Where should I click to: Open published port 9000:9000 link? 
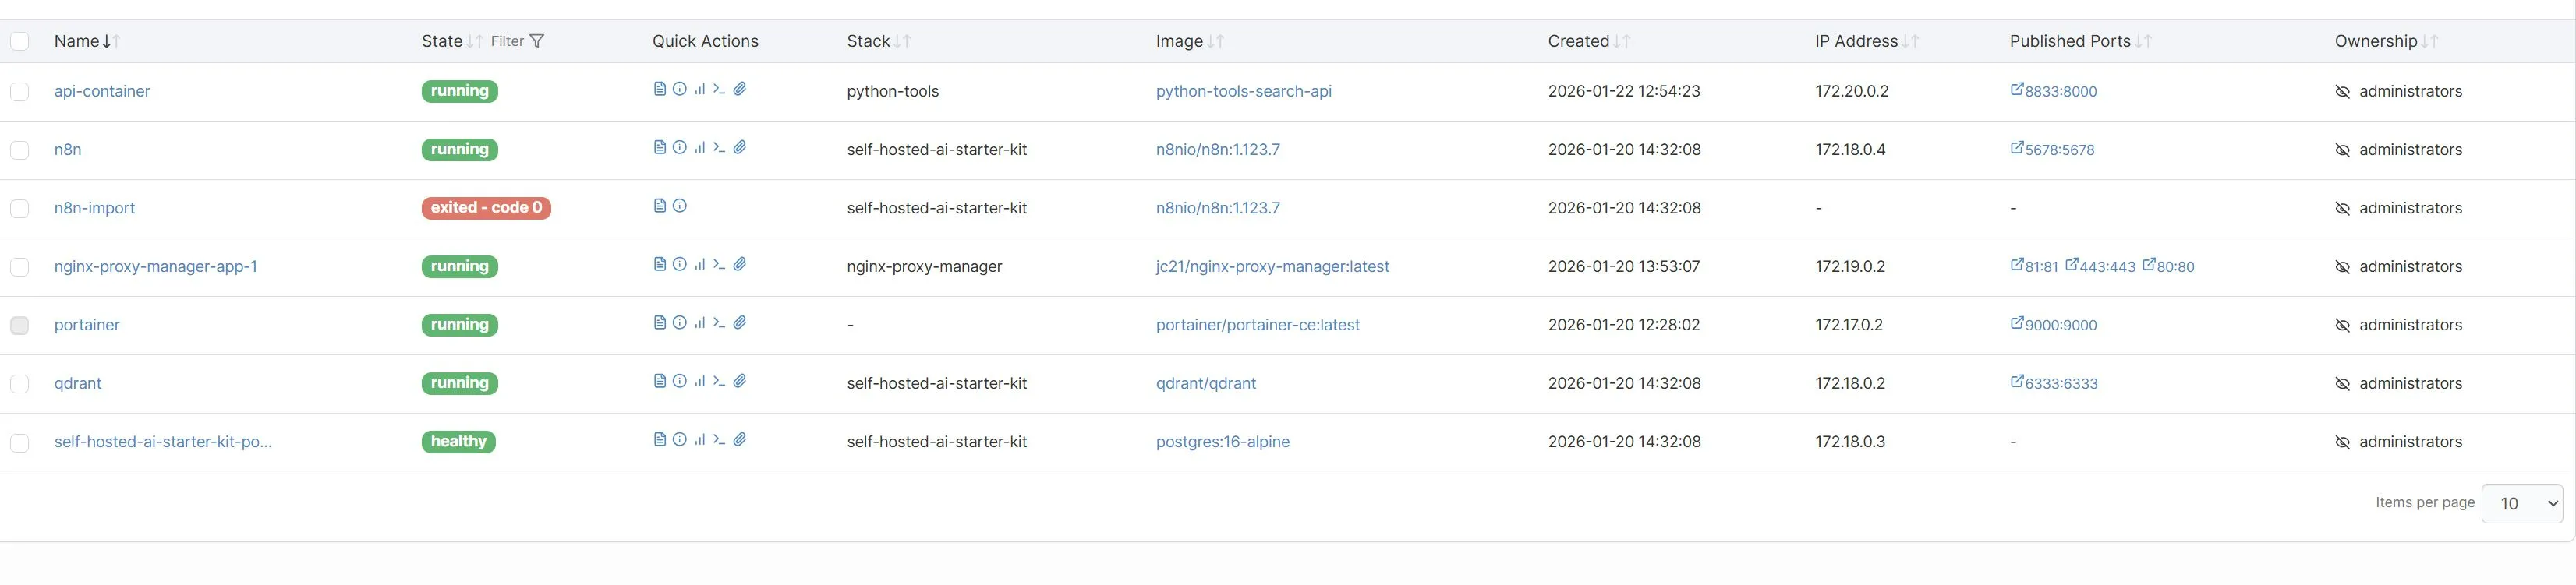click(2060, 326)
